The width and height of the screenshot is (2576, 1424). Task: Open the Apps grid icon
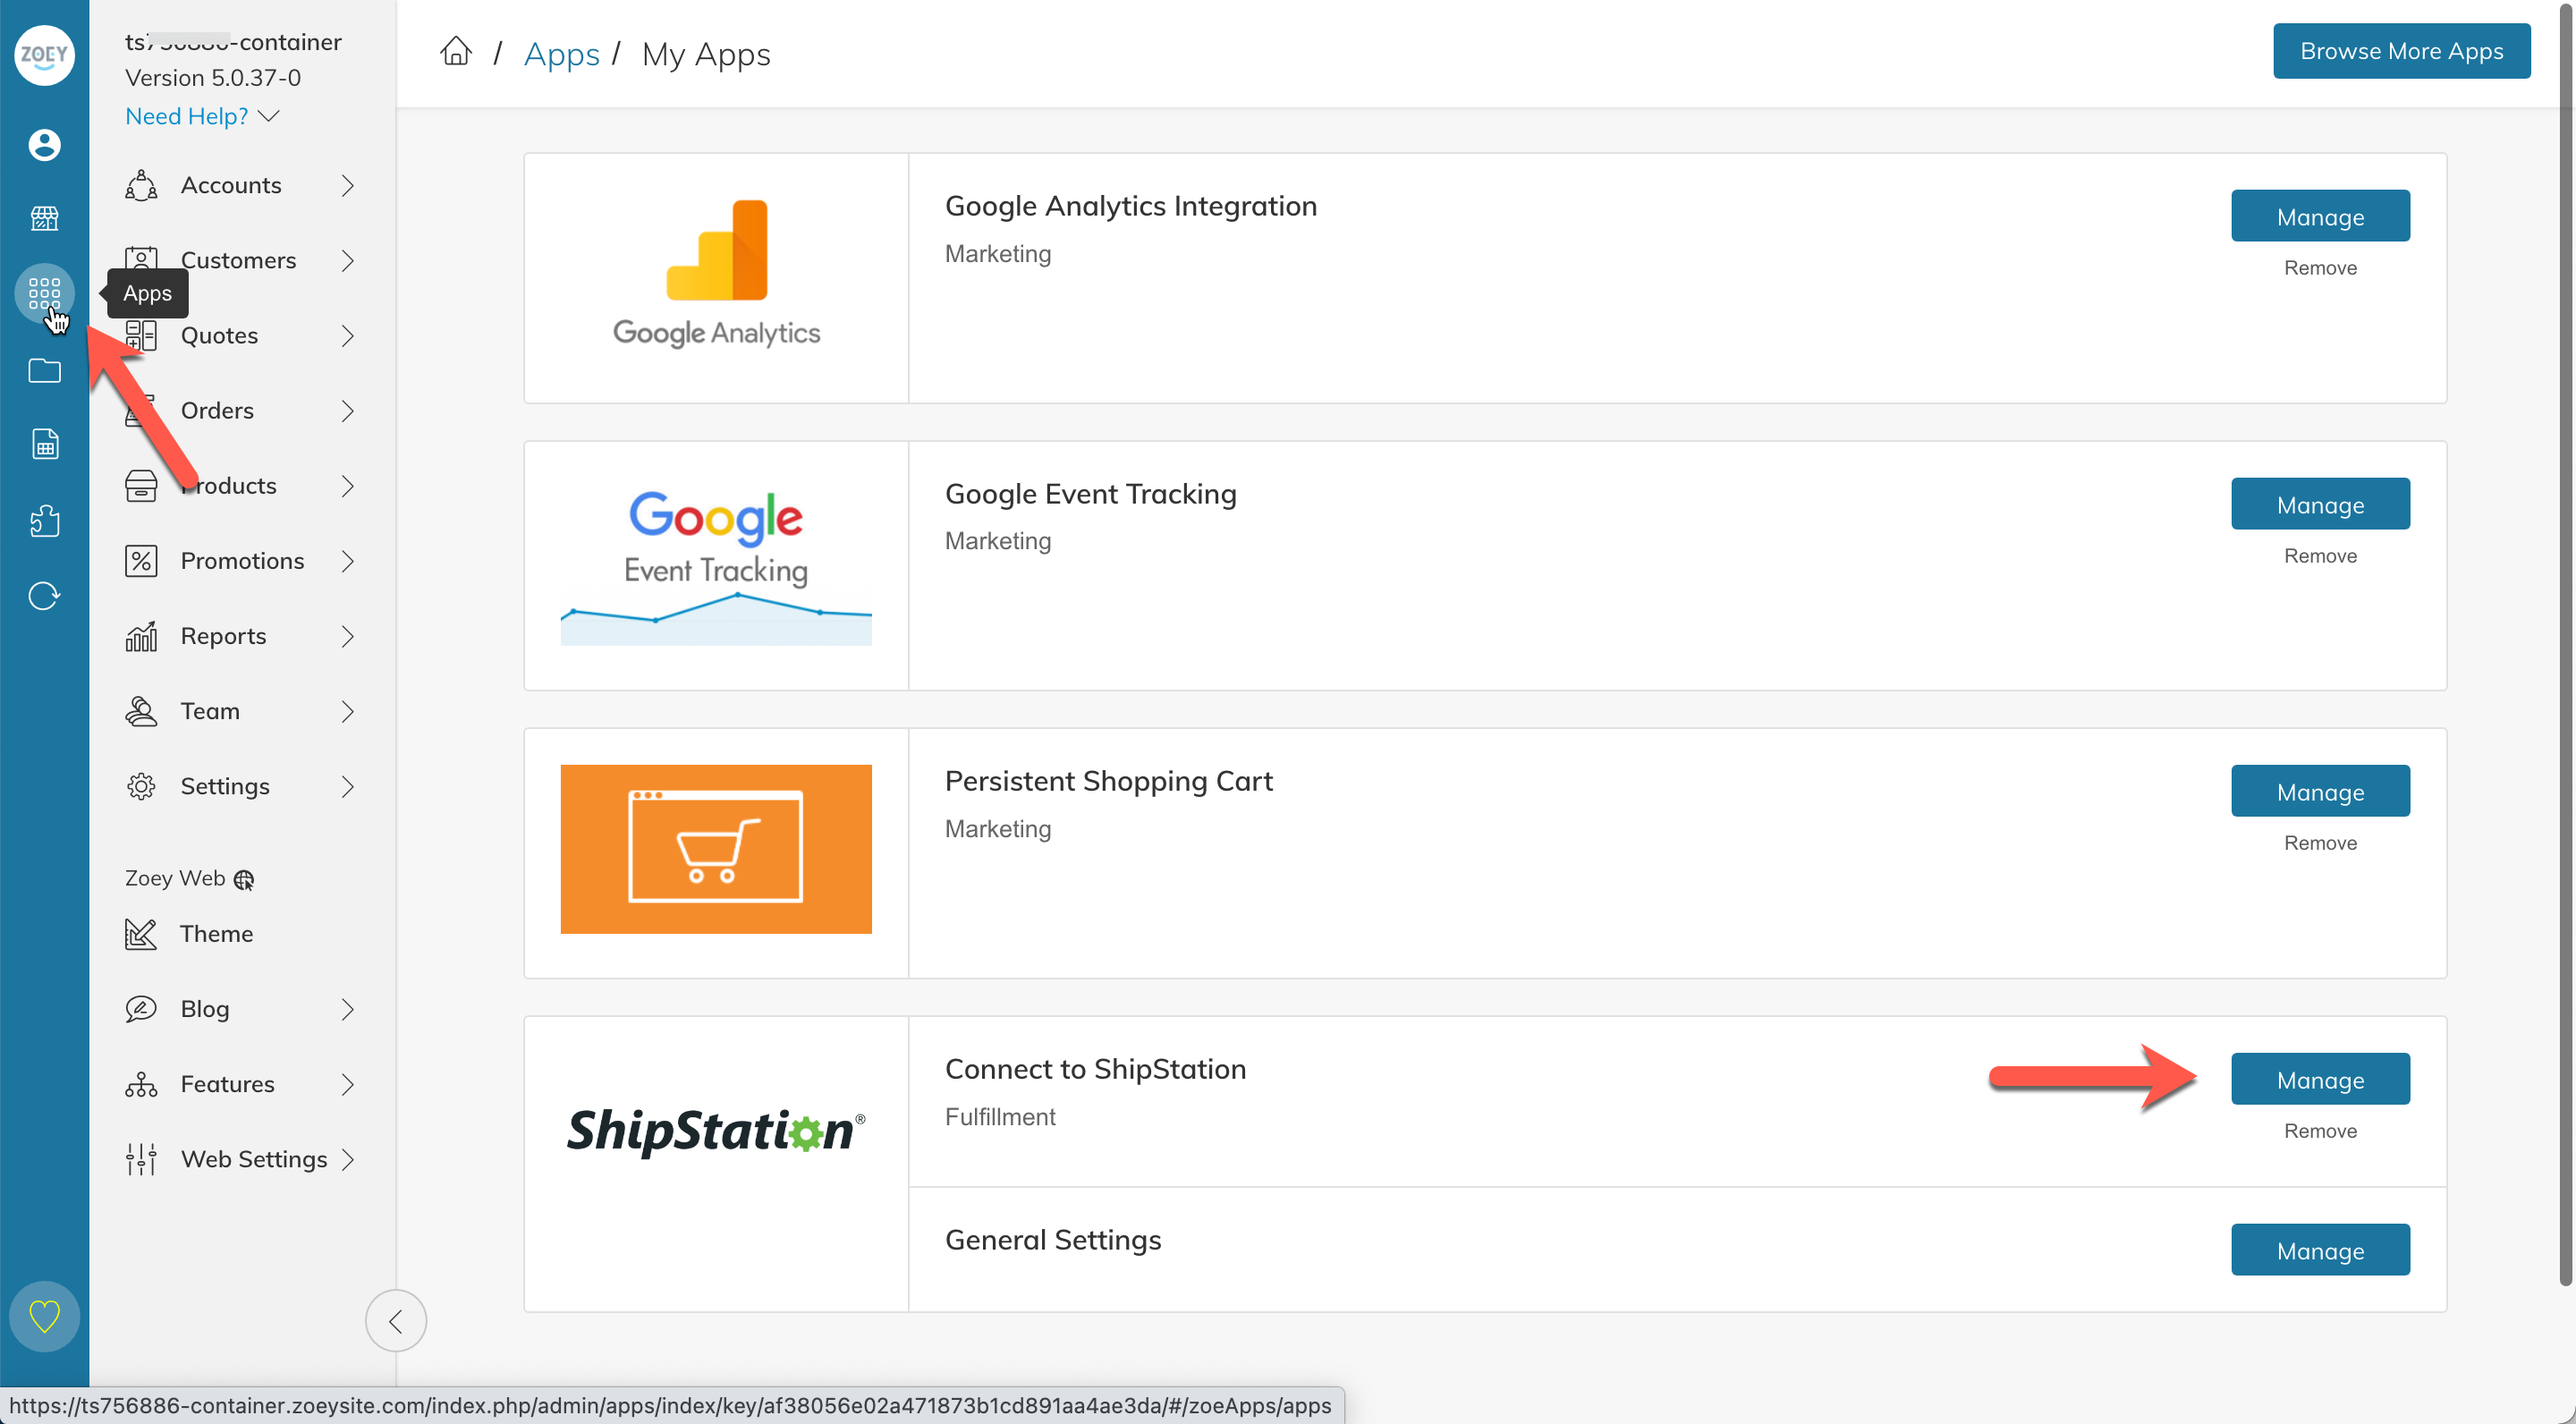click(44, 293)
